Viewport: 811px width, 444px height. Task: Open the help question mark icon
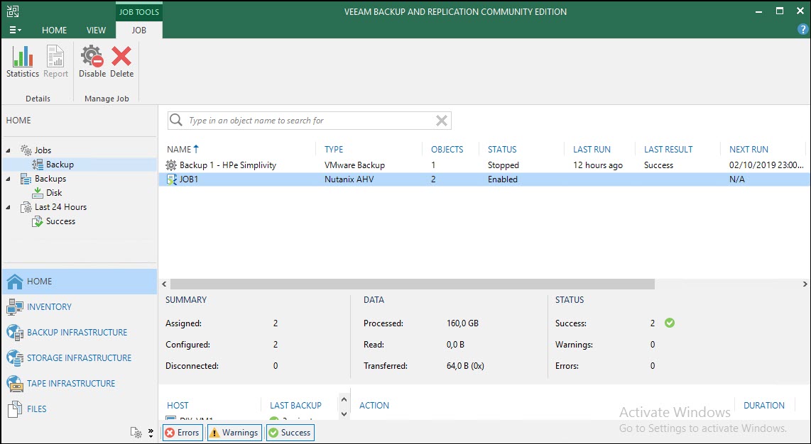coord(803,30)
